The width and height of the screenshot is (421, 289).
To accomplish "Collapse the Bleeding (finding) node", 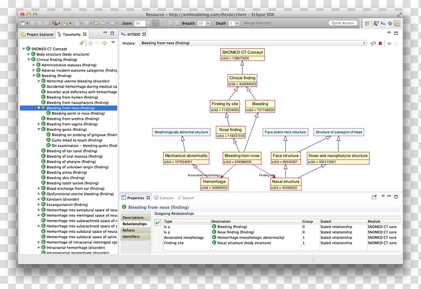I will click(x=34, y=76).
